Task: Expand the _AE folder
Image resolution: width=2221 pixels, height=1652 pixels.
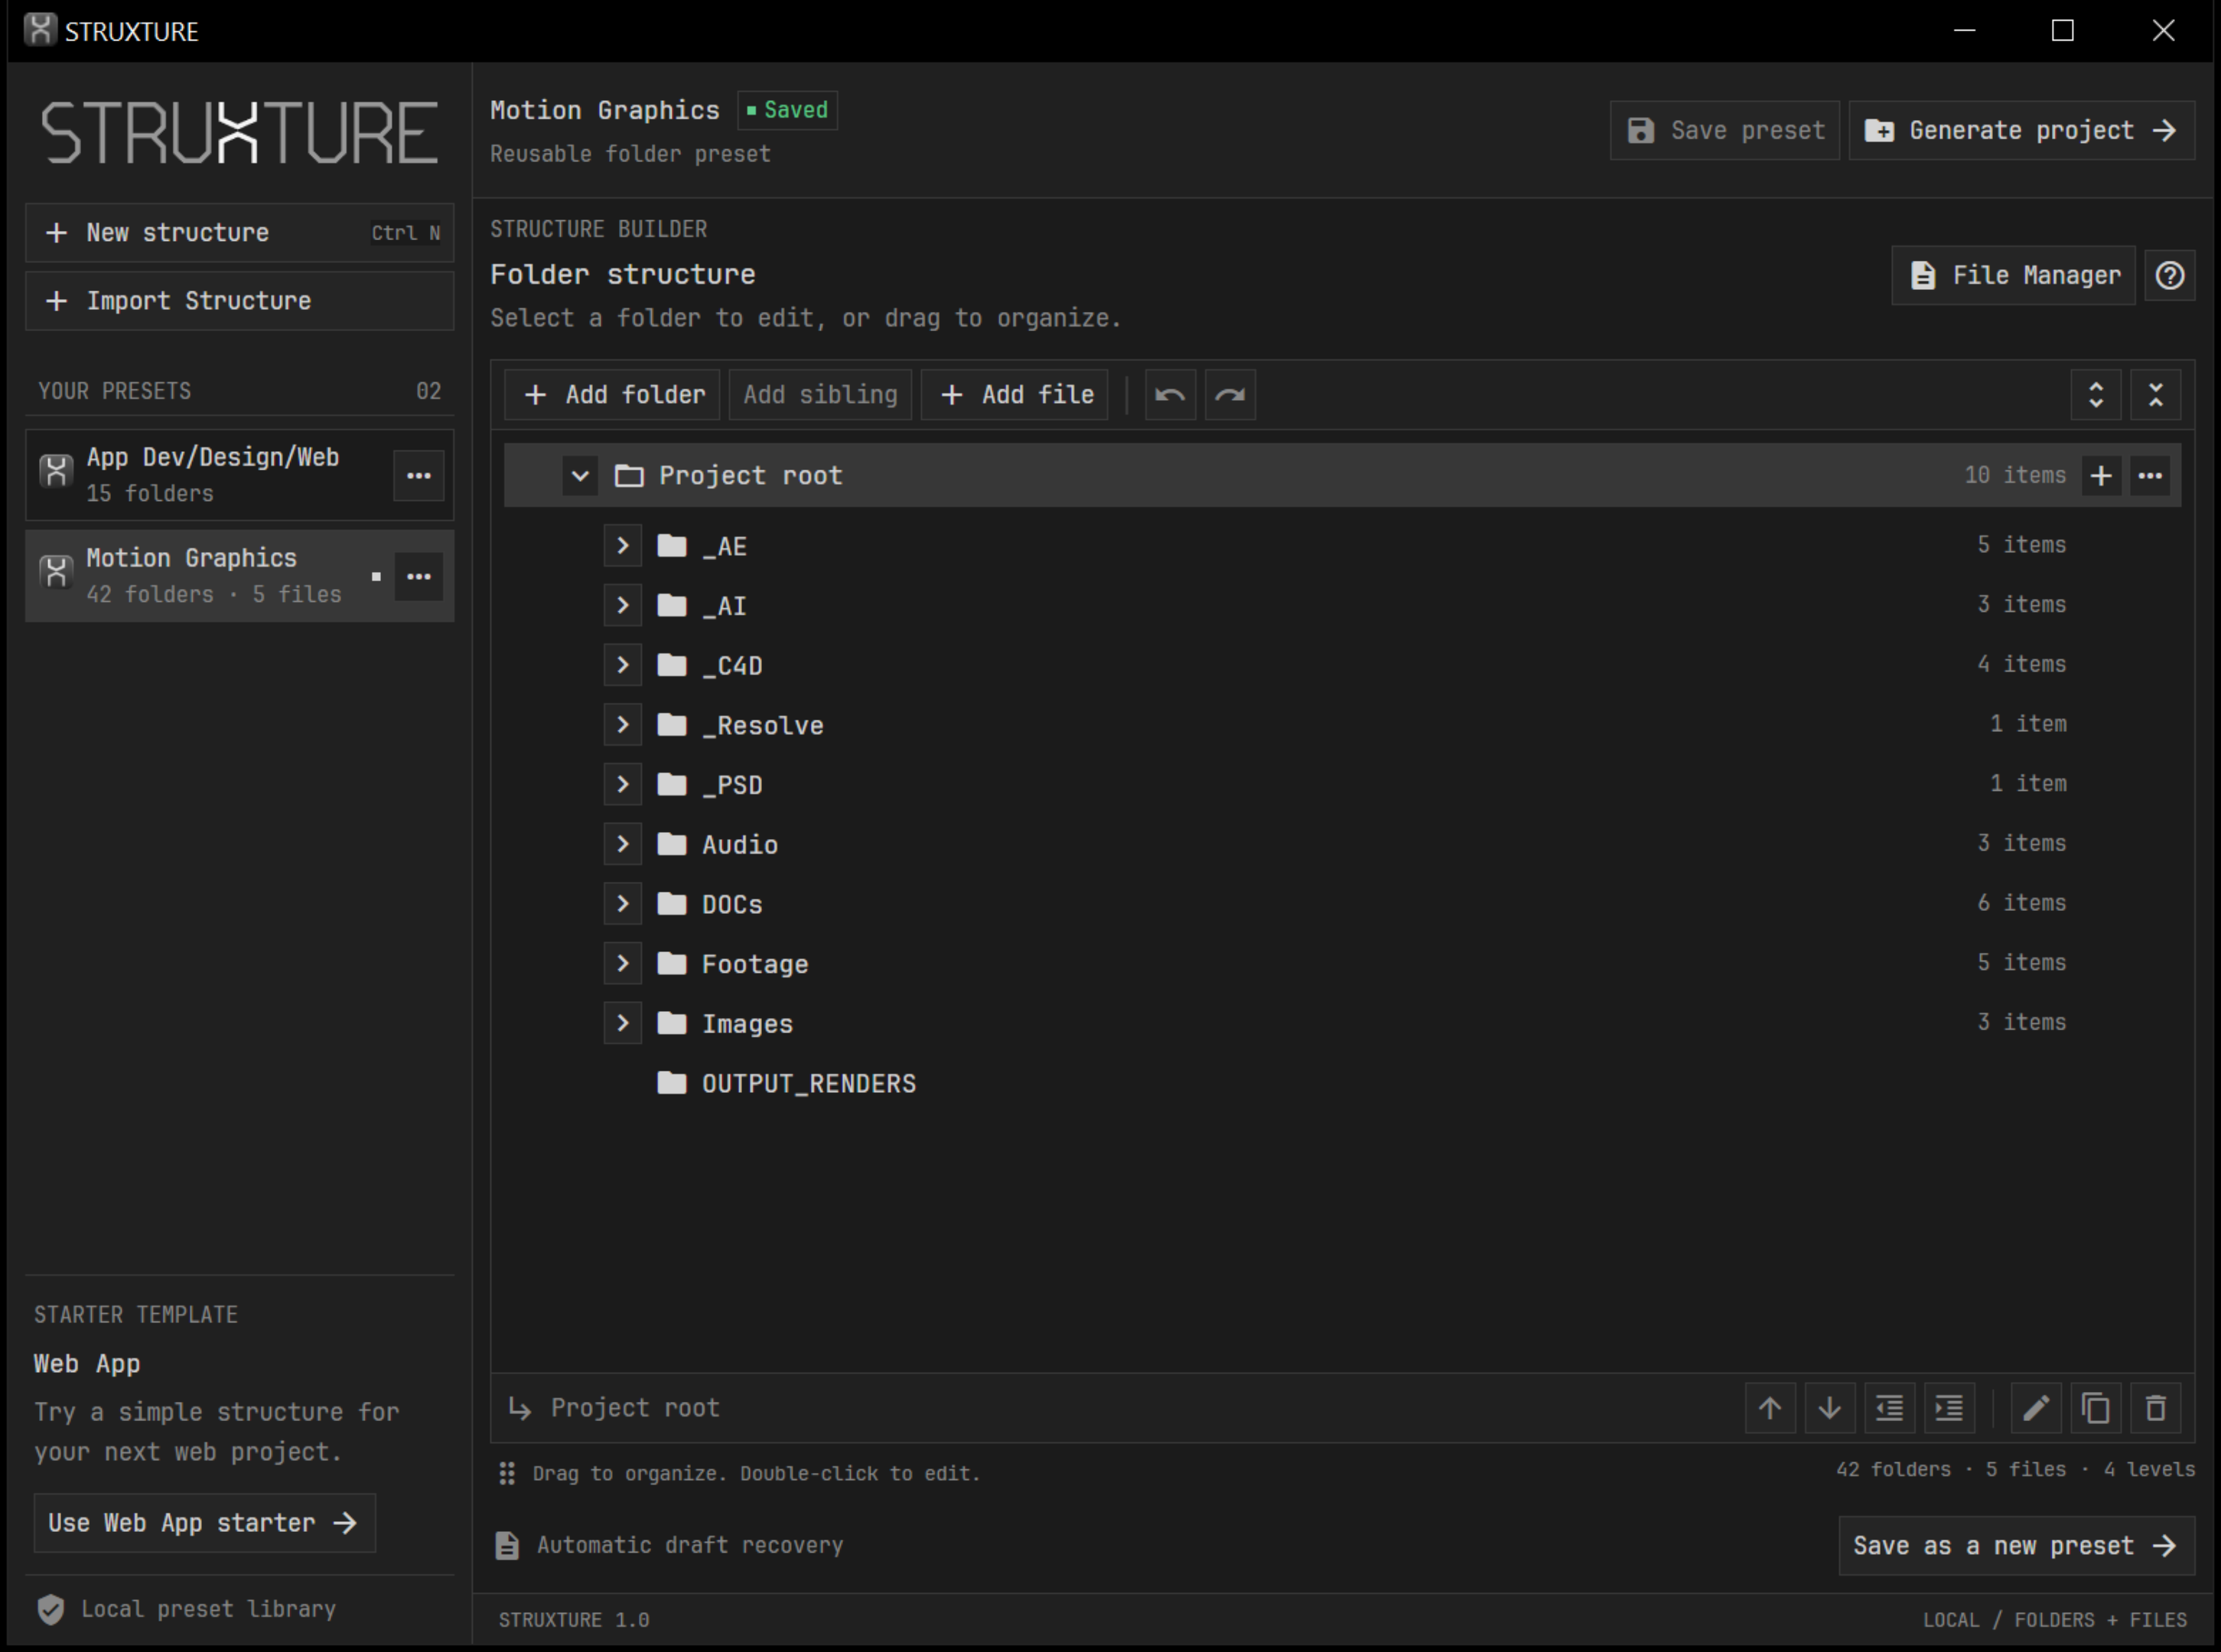Action: pos(622,546)
